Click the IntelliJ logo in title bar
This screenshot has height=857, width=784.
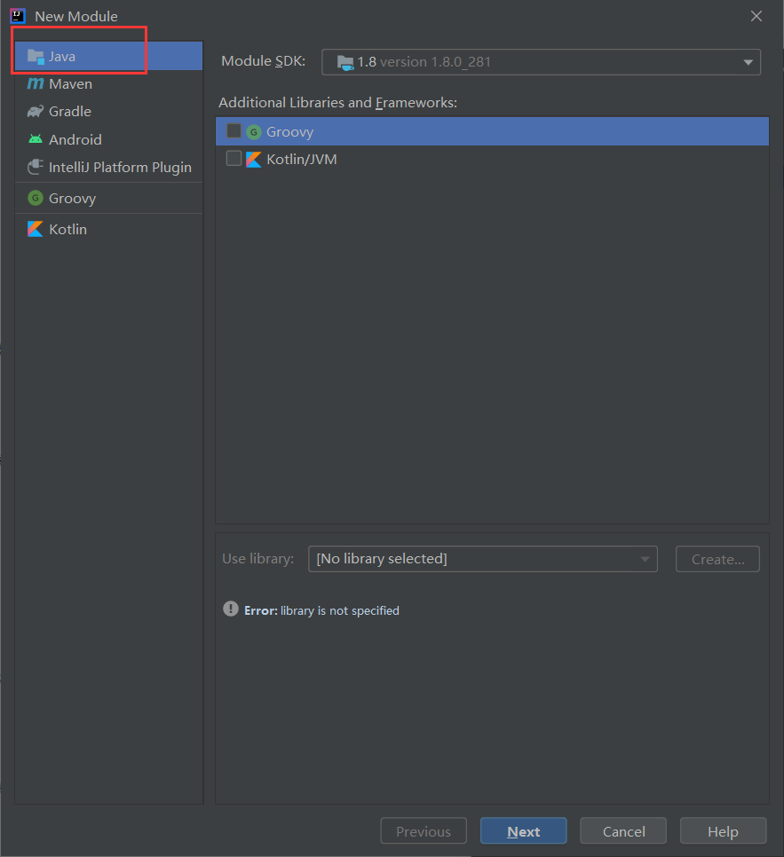click(18, 16)
